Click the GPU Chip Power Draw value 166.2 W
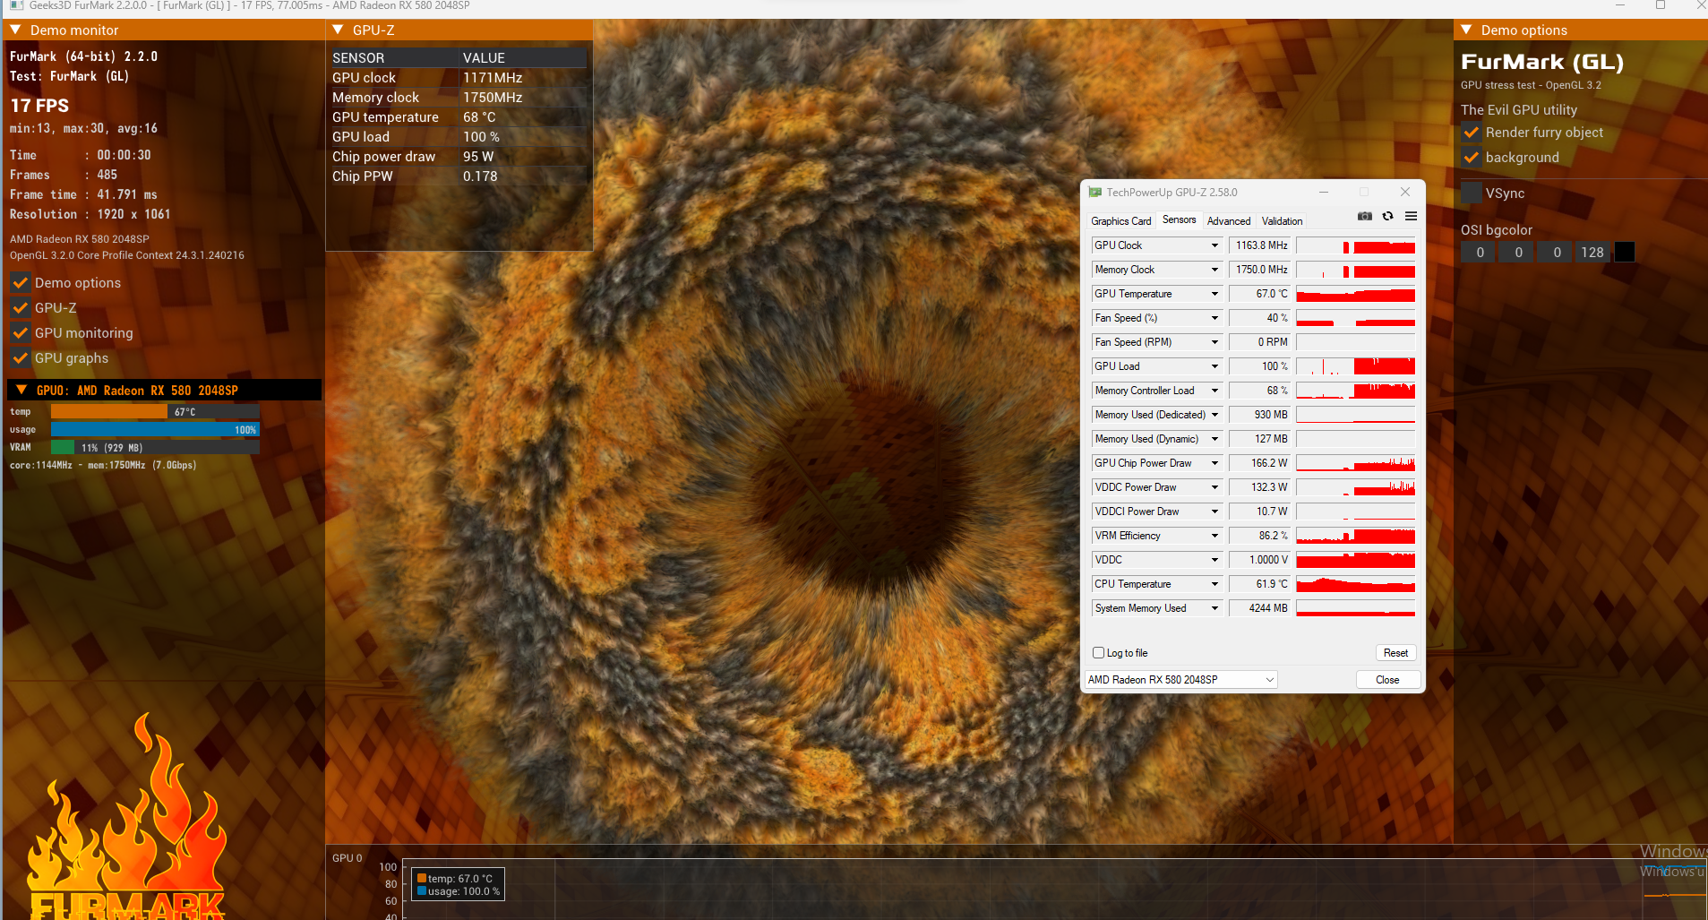The height and width of the screenshot is (920, 1708). point(1260,463)
